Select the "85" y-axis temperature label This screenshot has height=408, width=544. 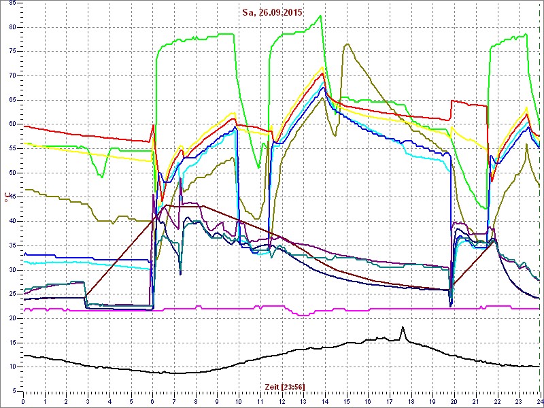pyautogui.click(x=12, y=3)
